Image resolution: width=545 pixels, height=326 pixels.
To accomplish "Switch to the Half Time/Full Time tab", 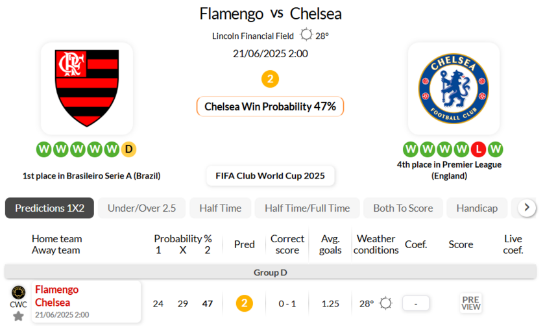I will point(308,208).
